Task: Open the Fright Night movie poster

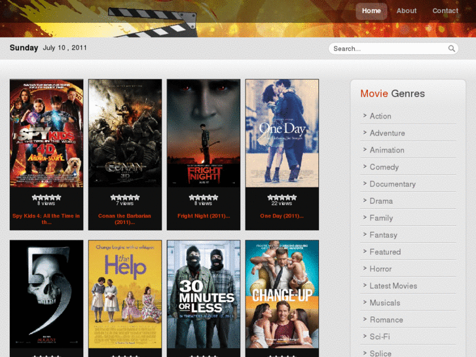Action: [x=204, y=133]
